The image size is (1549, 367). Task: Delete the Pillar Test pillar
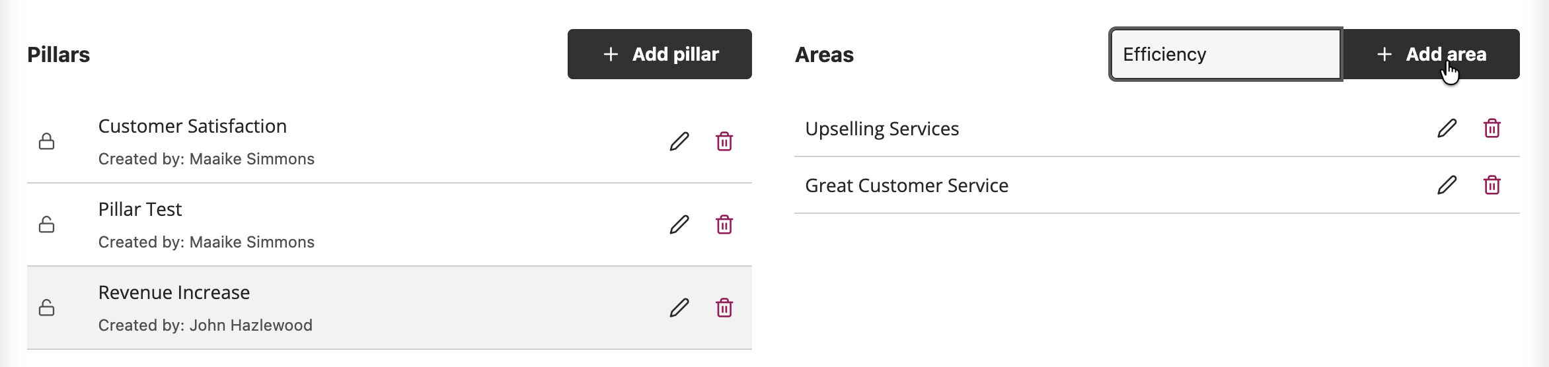724,224
